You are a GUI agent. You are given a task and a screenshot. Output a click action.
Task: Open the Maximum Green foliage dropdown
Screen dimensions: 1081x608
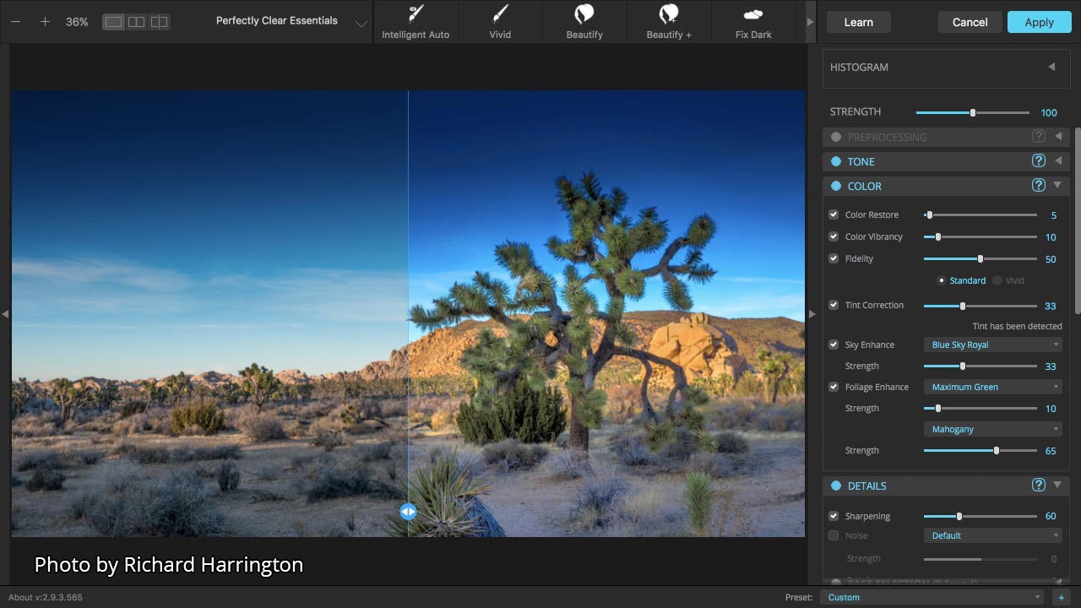[992, 387]
